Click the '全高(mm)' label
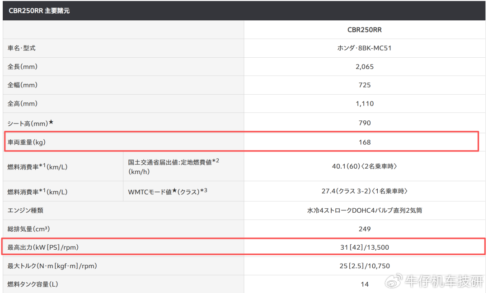 tap(23, 104)
